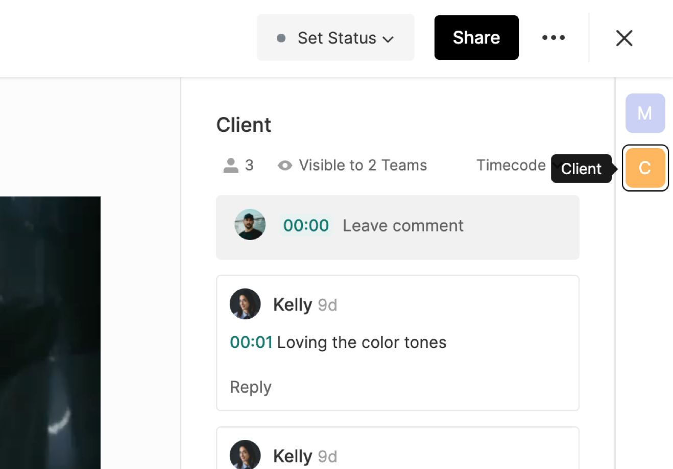The height and width of the screenshot is (469, 673).
Task: Click the dark video preview thumbnail
Action: coord(50,332)
